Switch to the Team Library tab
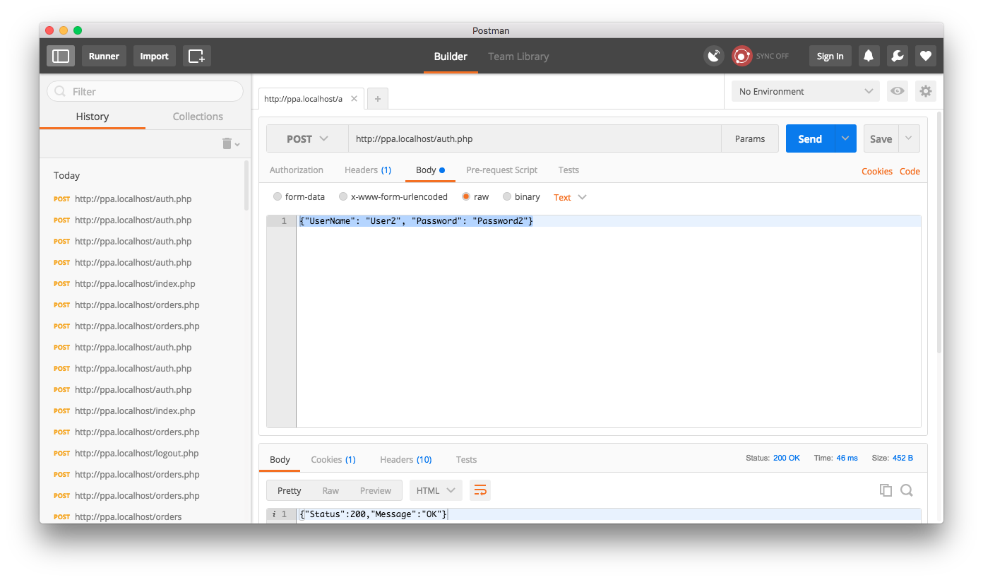 518,57
